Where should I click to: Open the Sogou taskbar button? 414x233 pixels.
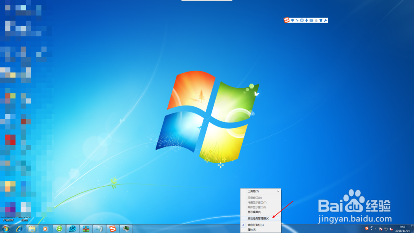(113, 229)
